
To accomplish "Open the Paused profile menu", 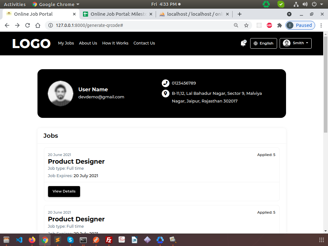I will pos(300,25).
